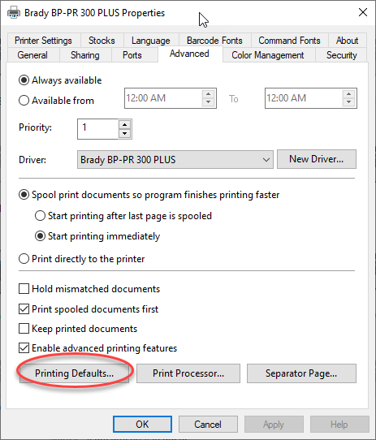Screen dimensions: 376x440
Task: Click inside the Priority number field
Action: [97, 129]
